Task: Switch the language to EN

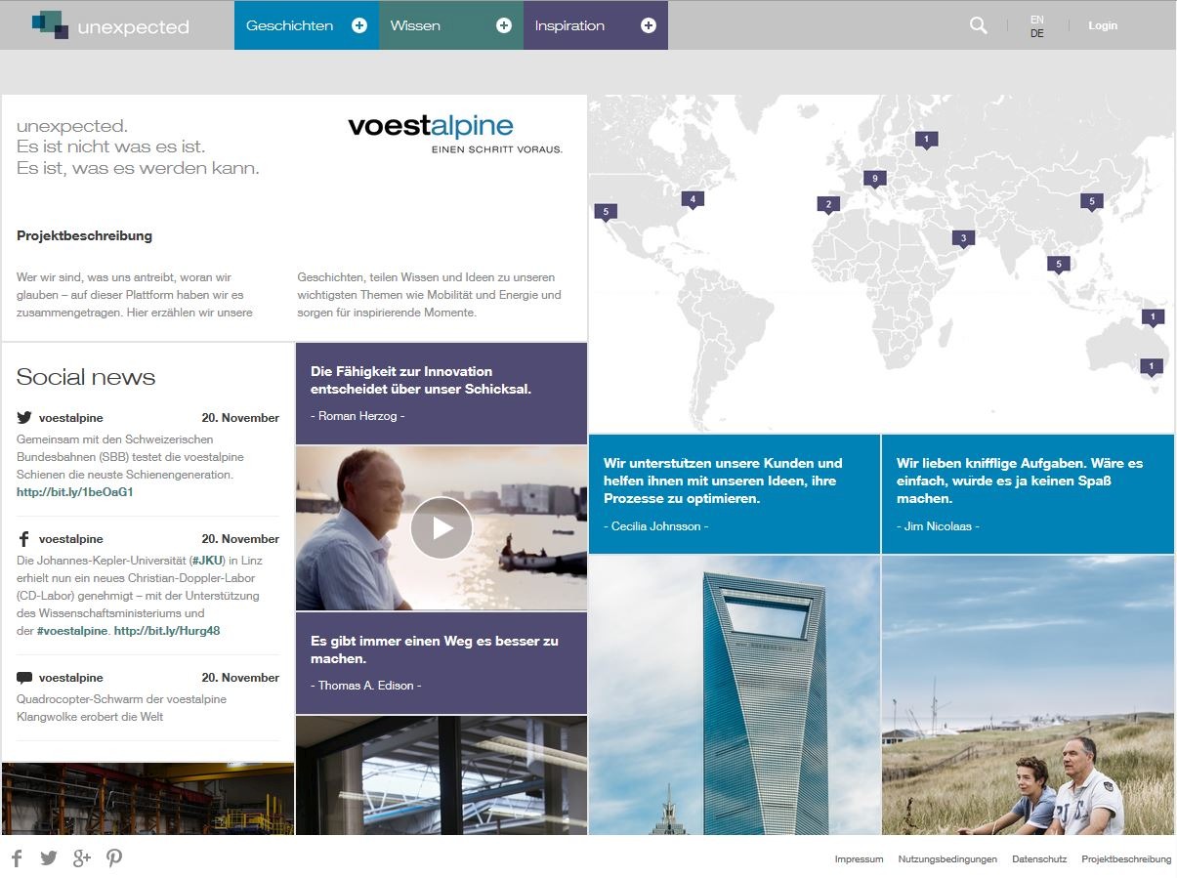Action: click(x=1036, y=18)
